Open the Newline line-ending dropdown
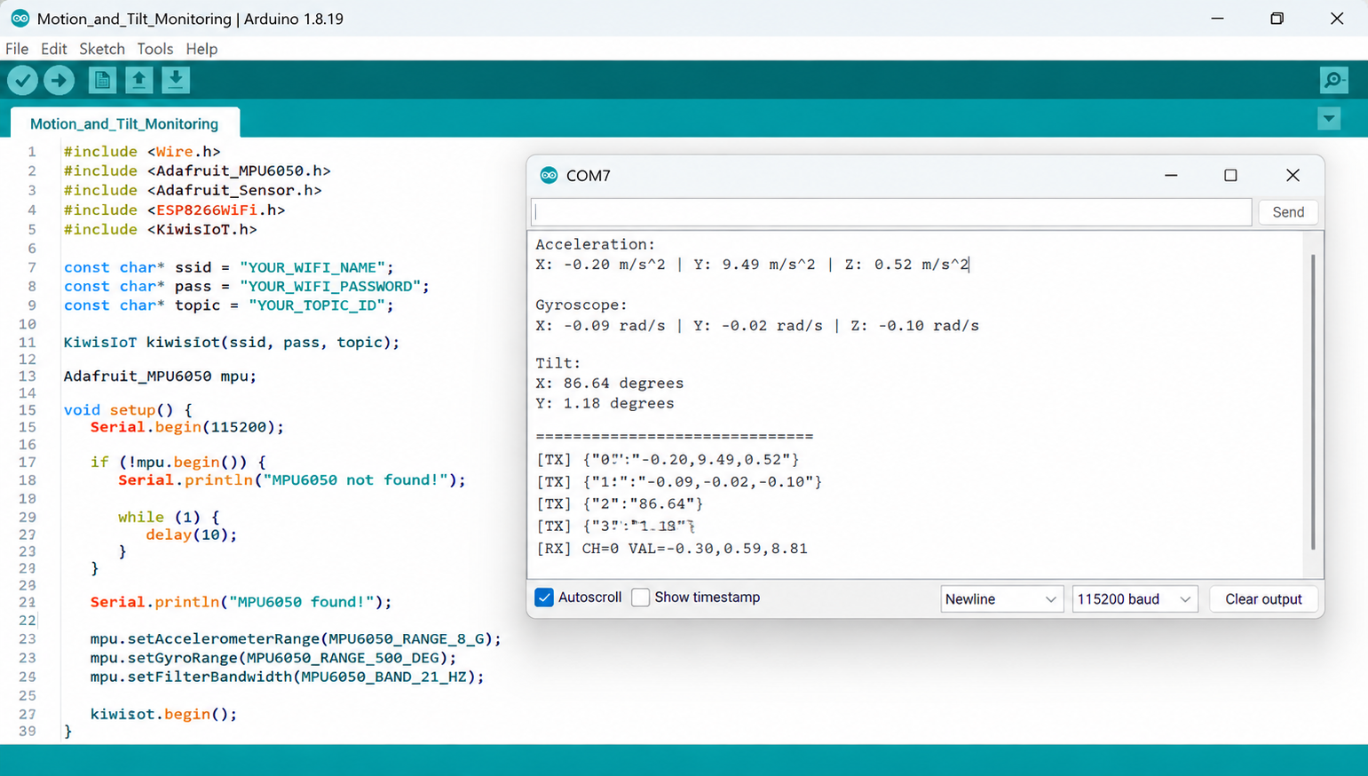 [x=1001, y=599]
